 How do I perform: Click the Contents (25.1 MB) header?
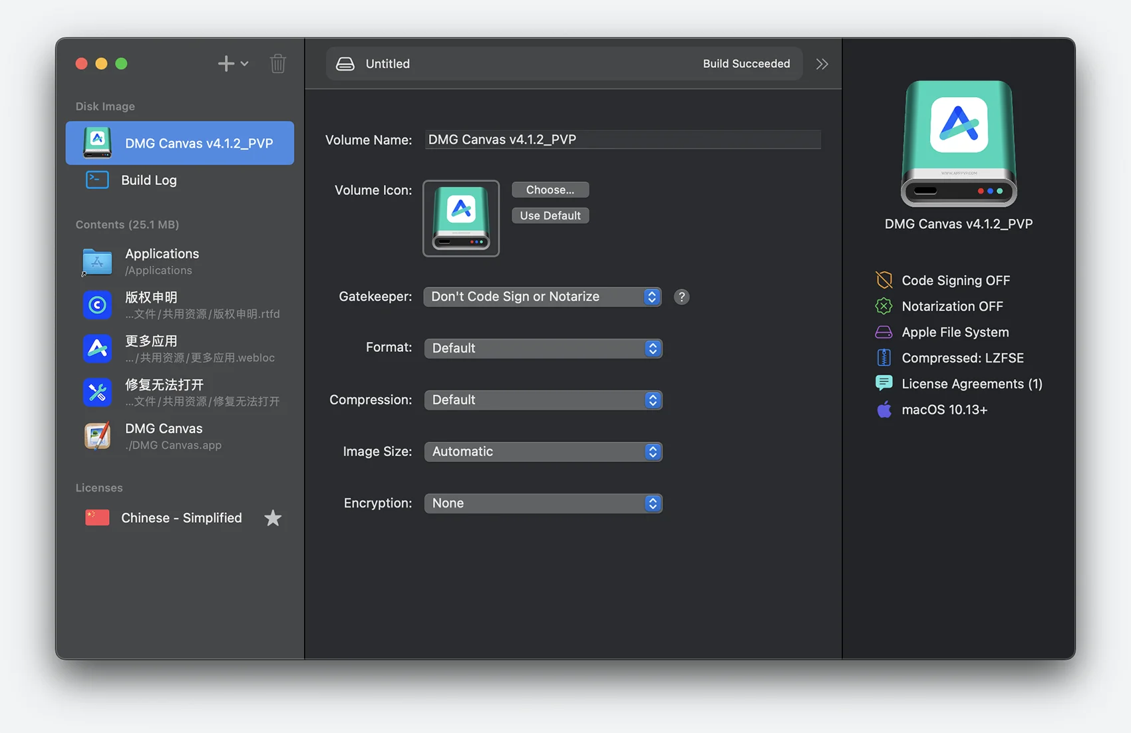(x=127, y=225)
